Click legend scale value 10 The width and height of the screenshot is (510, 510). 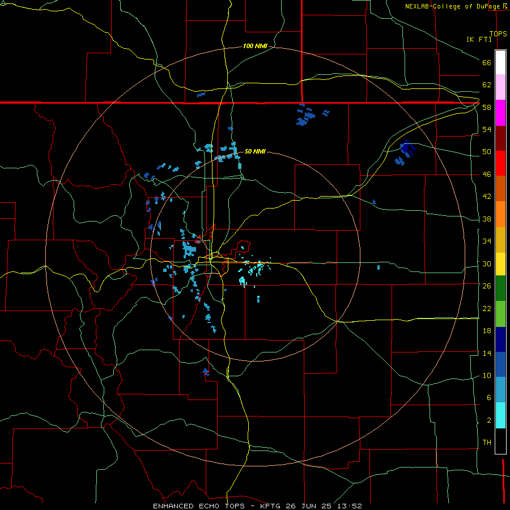(x=487, y=375)
